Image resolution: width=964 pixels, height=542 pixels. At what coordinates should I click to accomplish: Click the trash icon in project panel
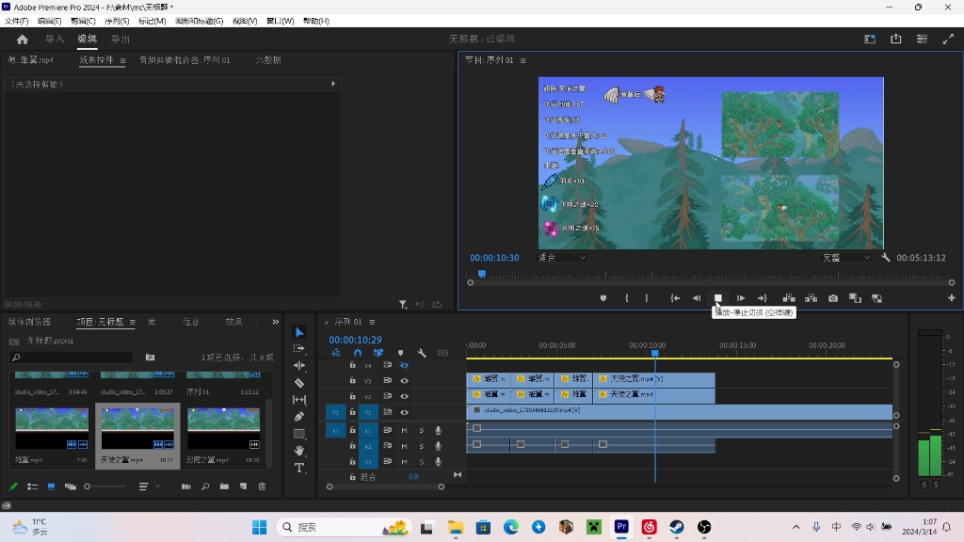point(263,486)
